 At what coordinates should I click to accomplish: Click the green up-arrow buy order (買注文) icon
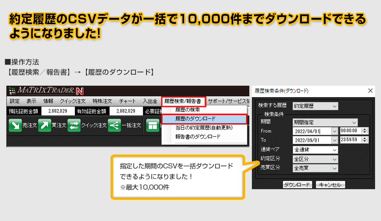pyautogui.click(x=45, y=126)
